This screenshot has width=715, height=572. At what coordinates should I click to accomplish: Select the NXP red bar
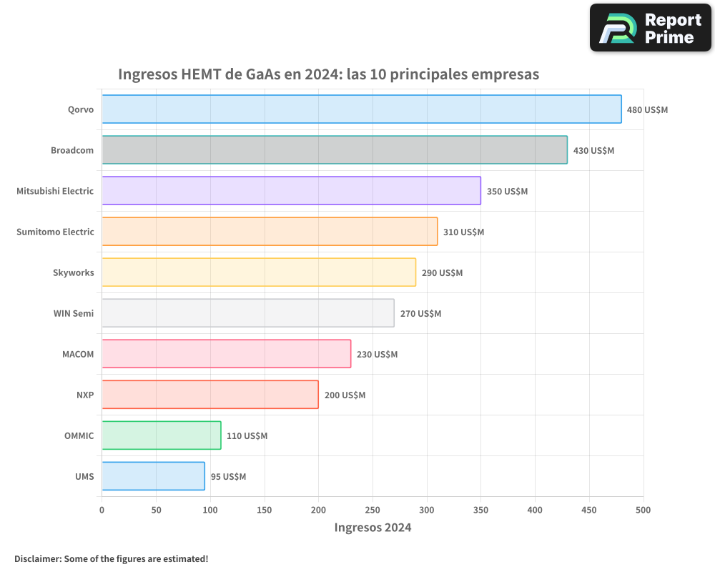[x=209, y=395]
